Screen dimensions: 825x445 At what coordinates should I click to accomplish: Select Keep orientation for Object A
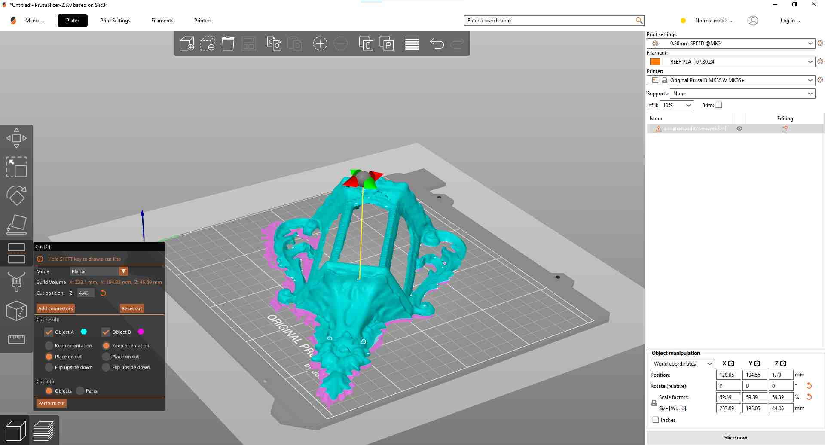click(x=49, y=346)
